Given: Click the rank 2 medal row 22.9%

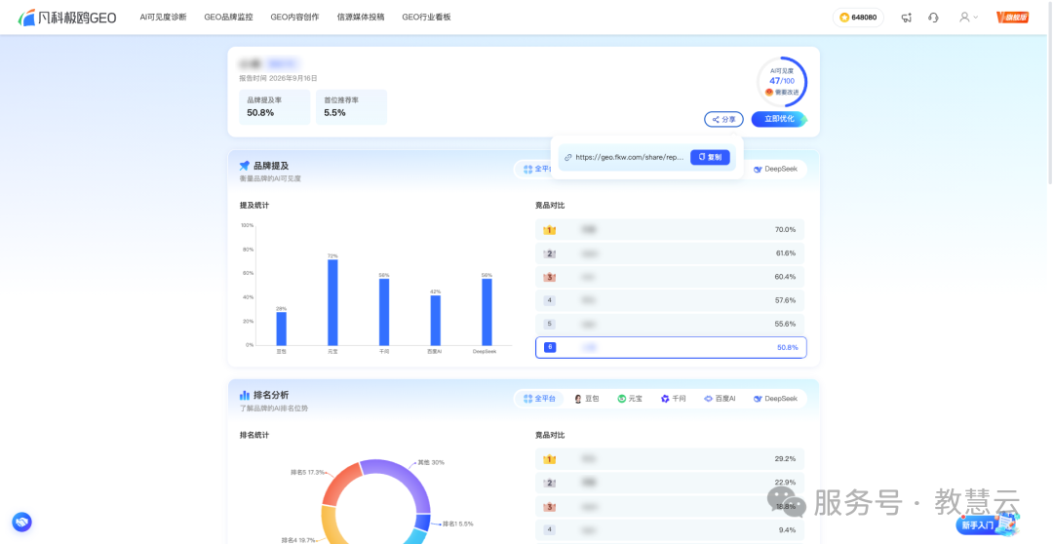Looking at the screenshot, I should coord(670,483).
